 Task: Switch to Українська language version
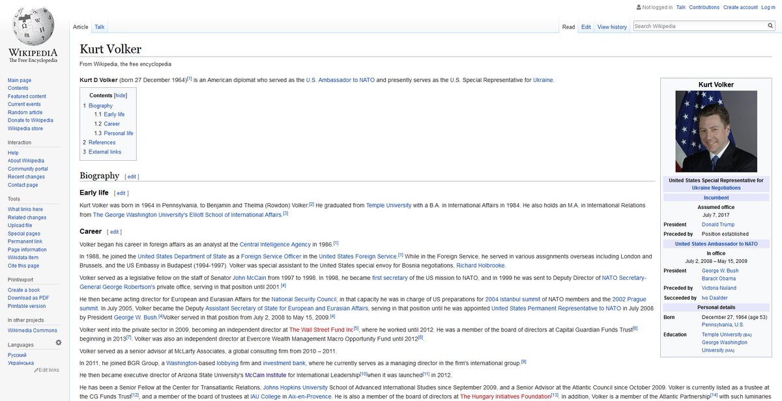22,363
